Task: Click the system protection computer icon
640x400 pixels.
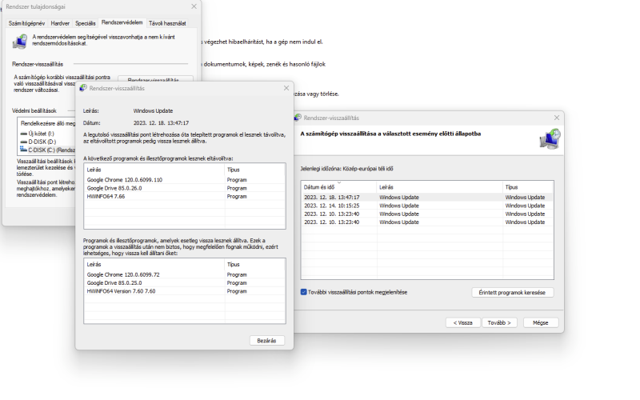Action: (19, 42)
